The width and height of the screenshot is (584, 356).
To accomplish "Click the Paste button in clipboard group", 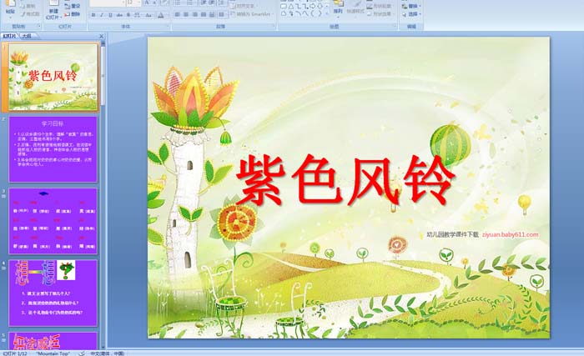I will tap(10, 9).
